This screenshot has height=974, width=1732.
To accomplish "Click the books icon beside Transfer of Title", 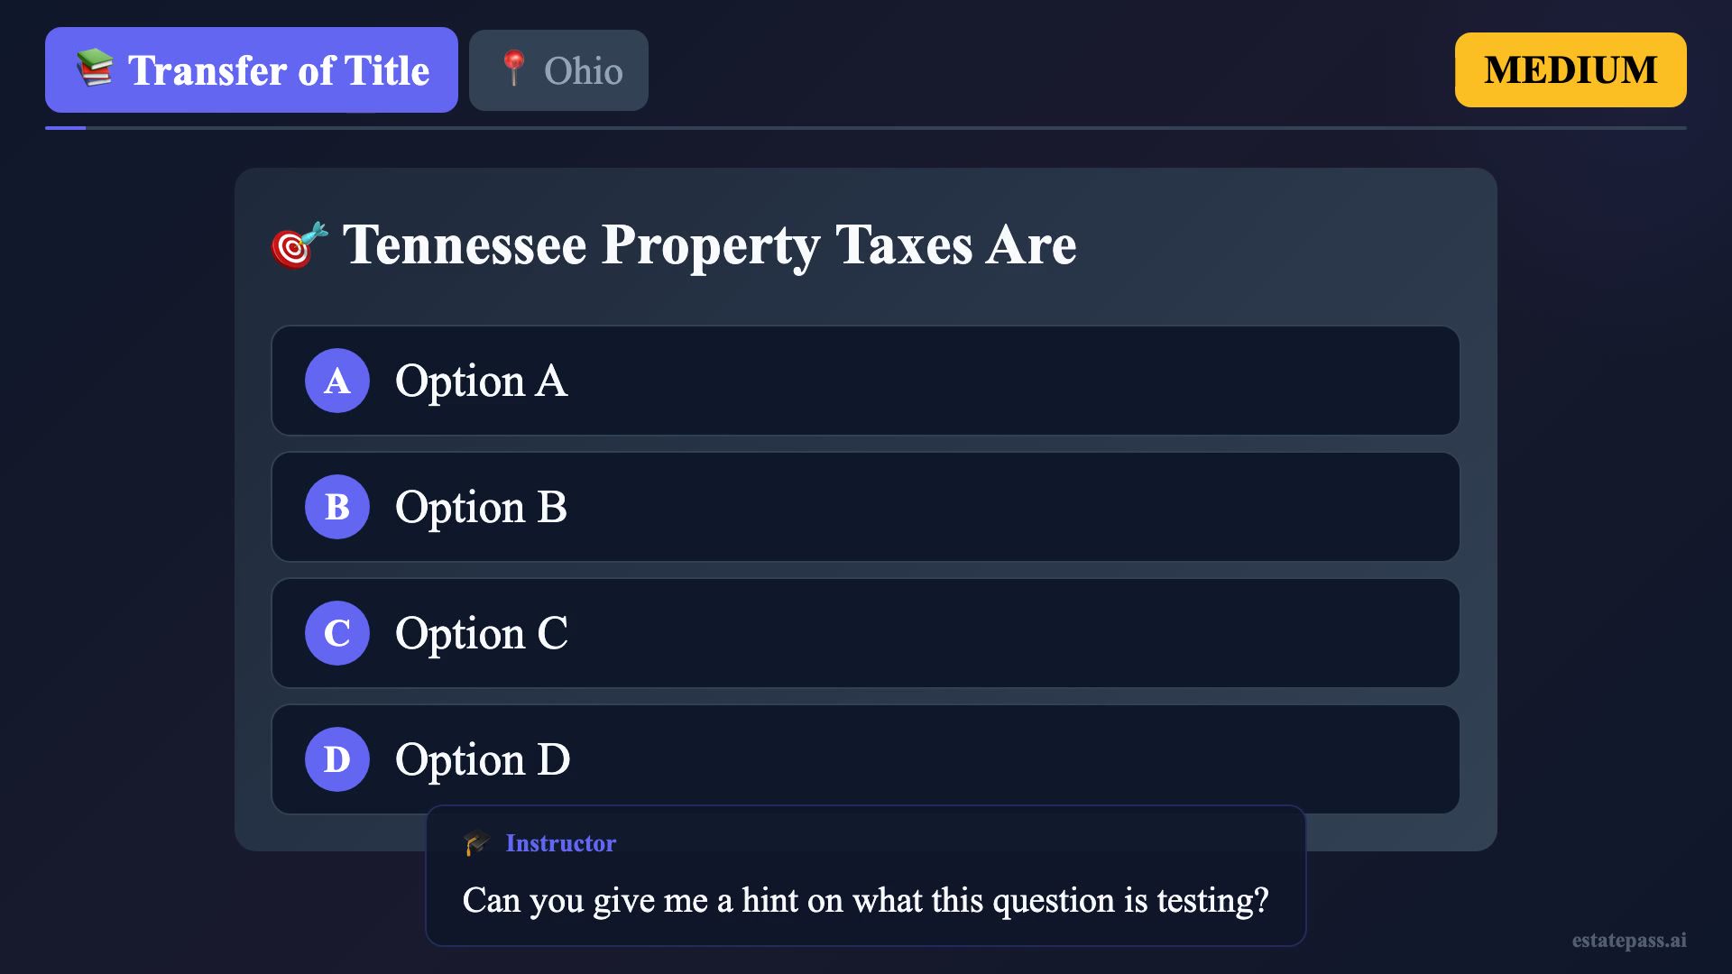I will (x=95, y=69).
